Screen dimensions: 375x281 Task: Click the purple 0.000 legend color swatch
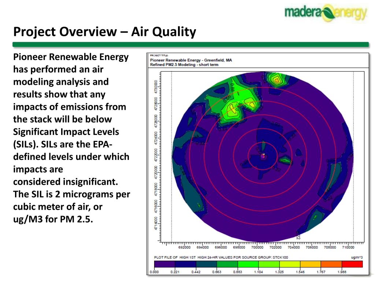coord(164,264)
